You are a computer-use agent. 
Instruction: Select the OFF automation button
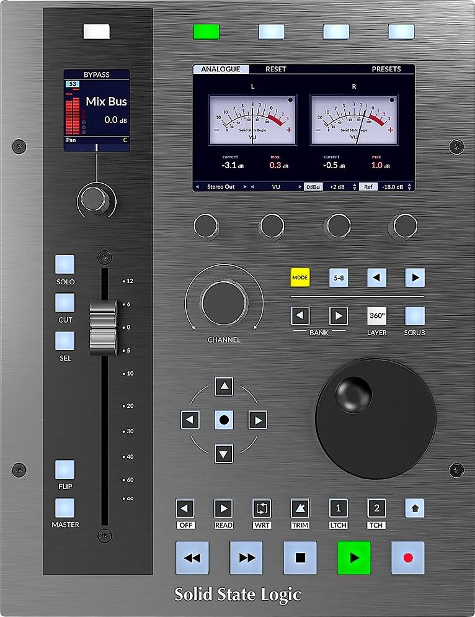(x=185, y=508)
